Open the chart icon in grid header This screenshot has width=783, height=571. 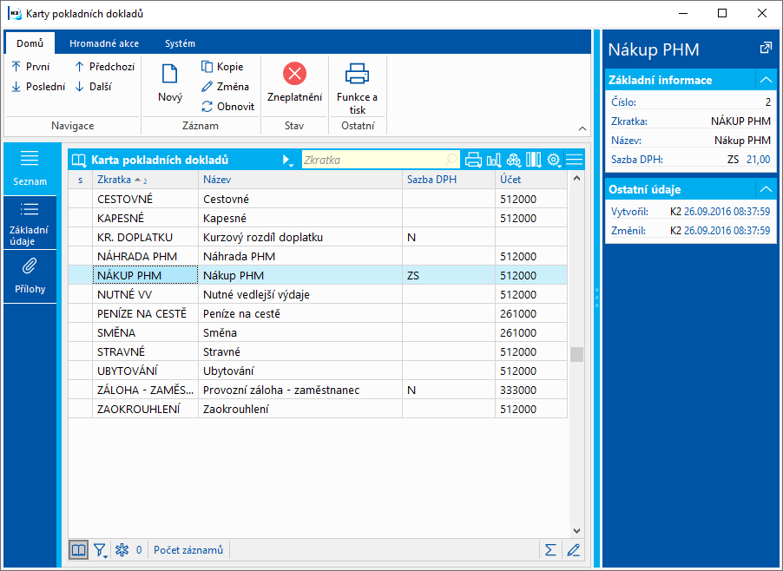click(x=494, y=160)
